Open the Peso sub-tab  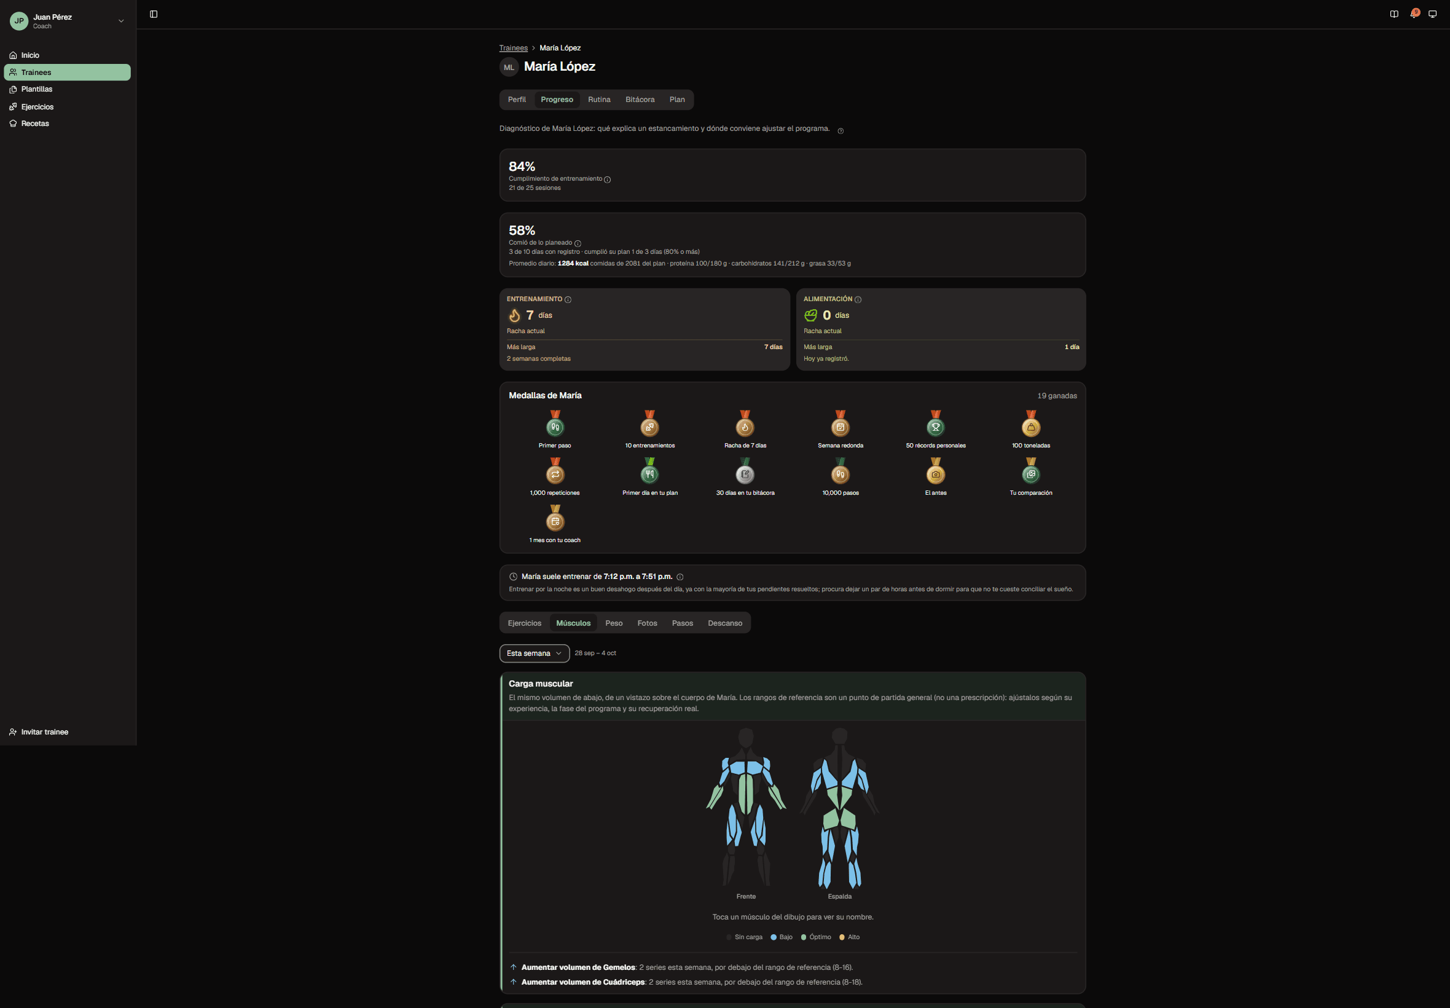tap(614, 623)
